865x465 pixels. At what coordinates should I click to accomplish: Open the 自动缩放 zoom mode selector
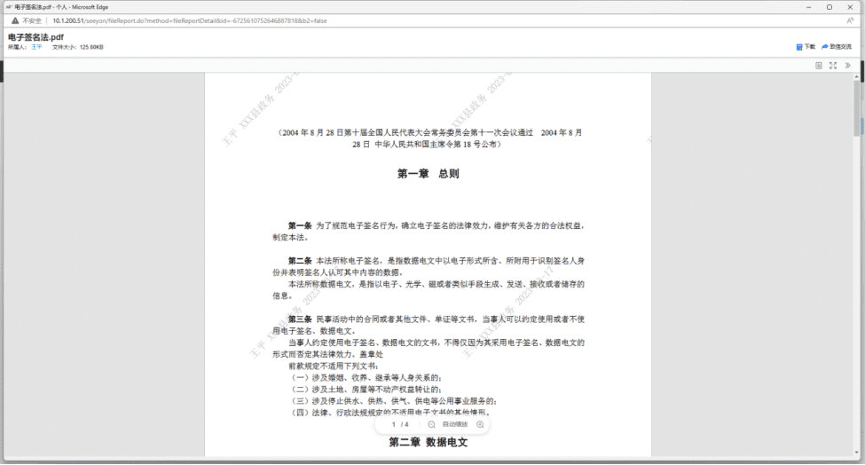coord(455,424)
